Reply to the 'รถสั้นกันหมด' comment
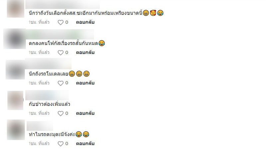The height and width of the screenshot is (149, 266). pos(85,53)
